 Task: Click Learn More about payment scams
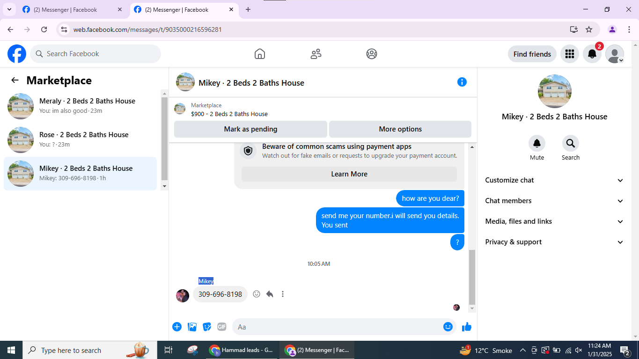click(349, 174)
